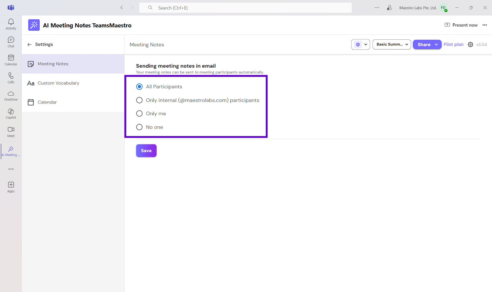Open Calls in the Teams sidebar
Image resolution: width=492 pixels, height=292 pixels.
(x=11, y=78)
